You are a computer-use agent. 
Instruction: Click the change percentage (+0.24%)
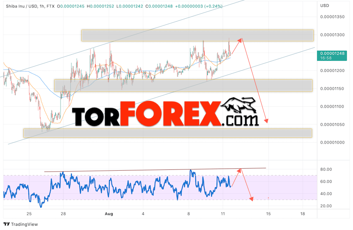tap(213, 6)
